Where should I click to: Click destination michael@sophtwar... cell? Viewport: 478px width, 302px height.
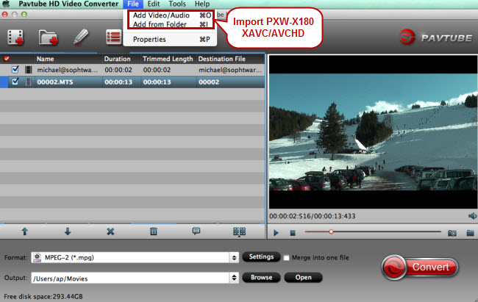tap(230, 70)
